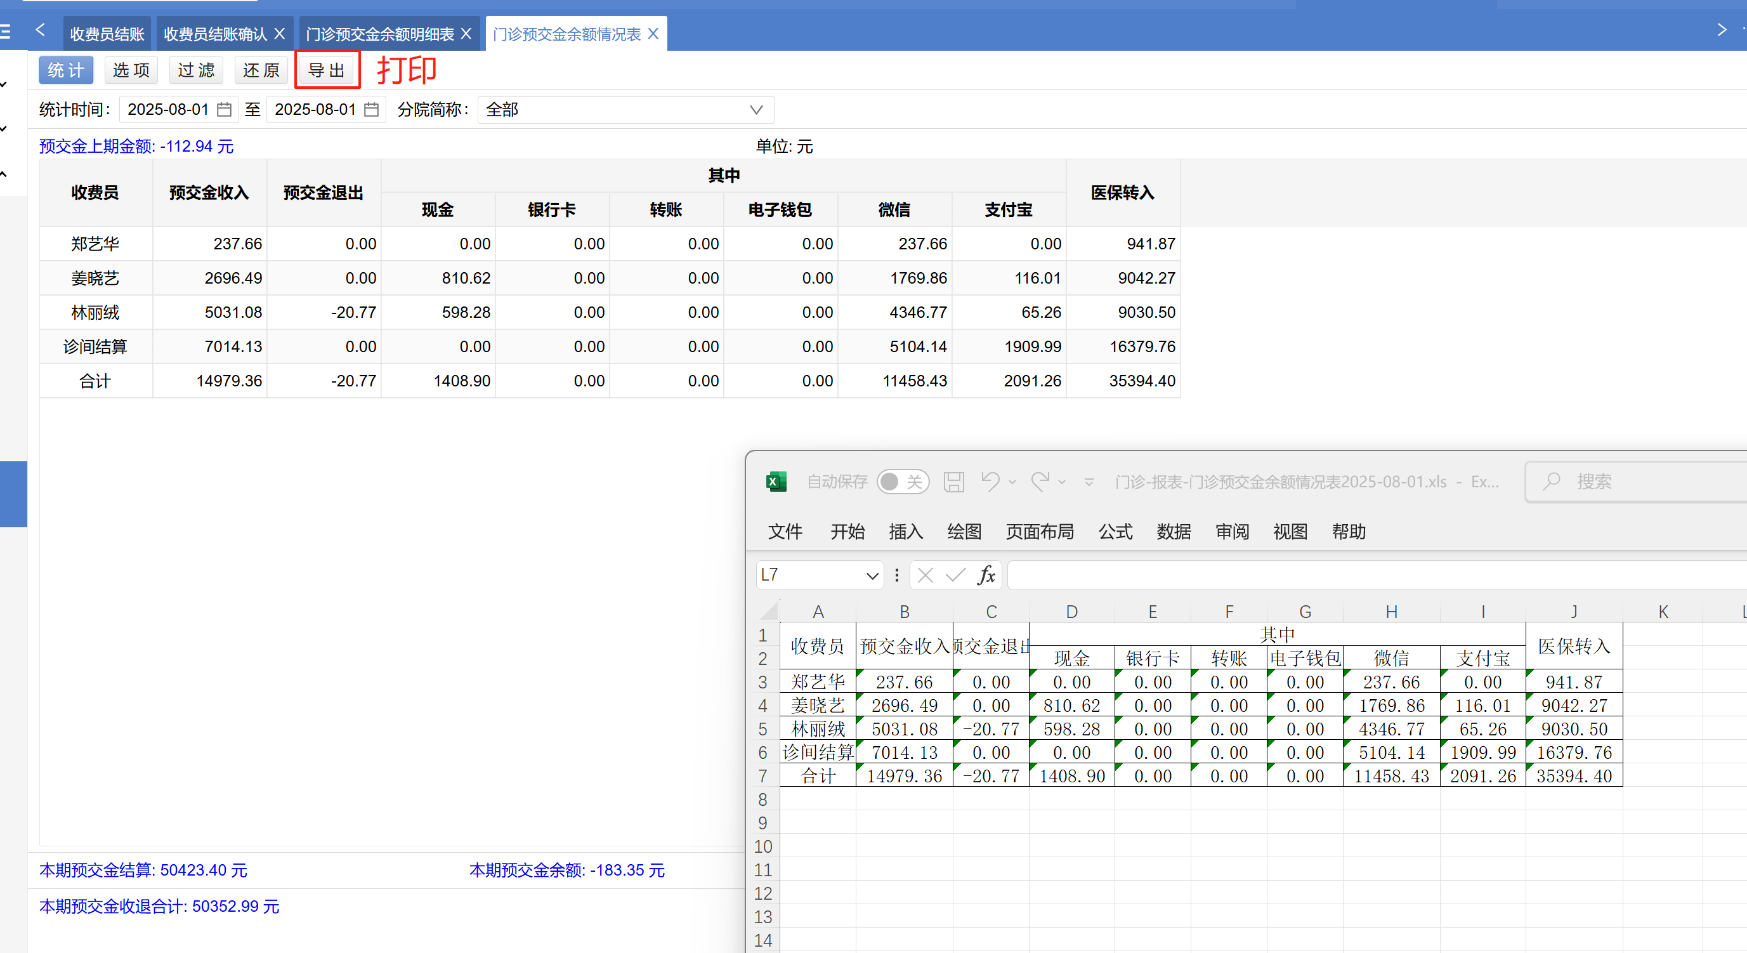The width and height of the screenshot is (1747, 953).
Task: Click the 导出 button
Action: [326, 70]
